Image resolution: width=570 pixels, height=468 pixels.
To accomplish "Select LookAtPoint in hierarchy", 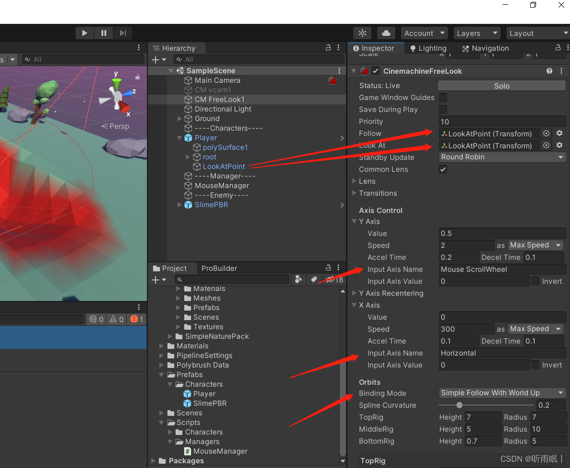I will point(224,167).
